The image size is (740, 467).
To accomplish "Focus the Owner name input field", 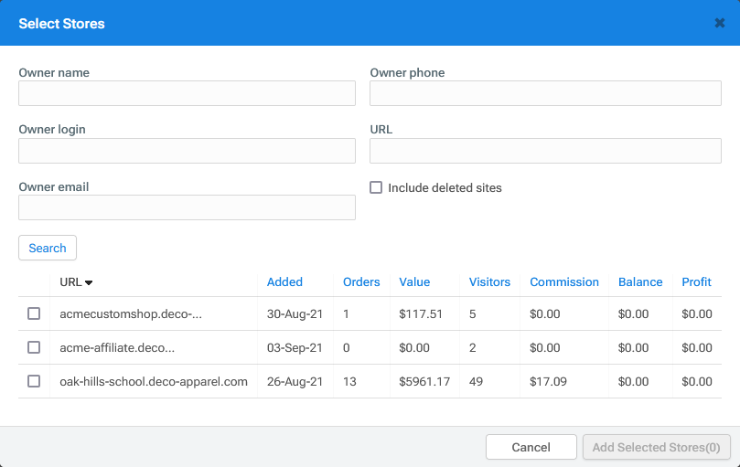I will (x=187, y=93).
